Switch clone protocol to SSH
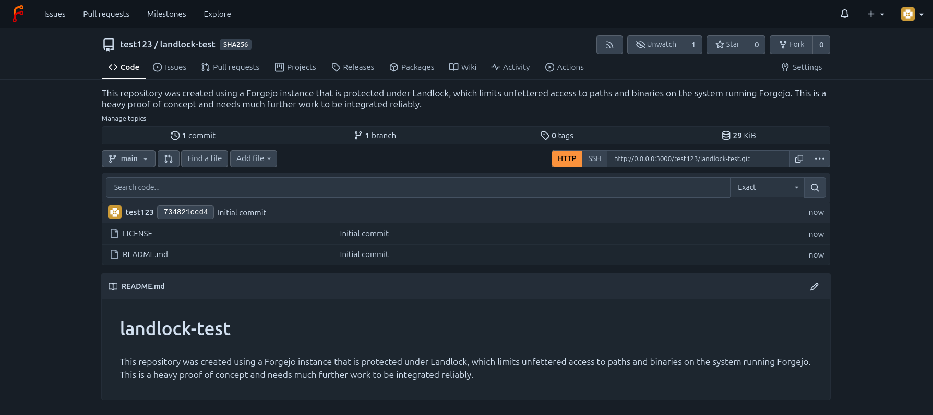Viewport: 933px width, 415px height. 594,158
